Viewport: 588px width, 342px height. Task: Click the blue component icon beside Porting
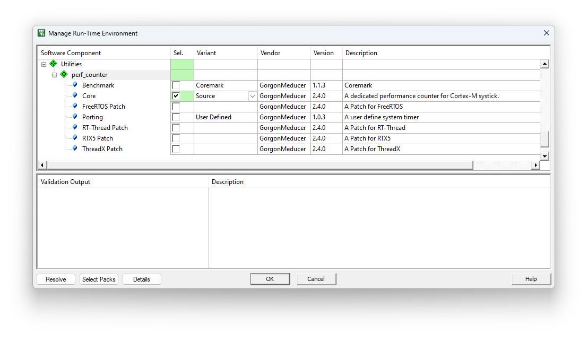click(x=75, y=117)
